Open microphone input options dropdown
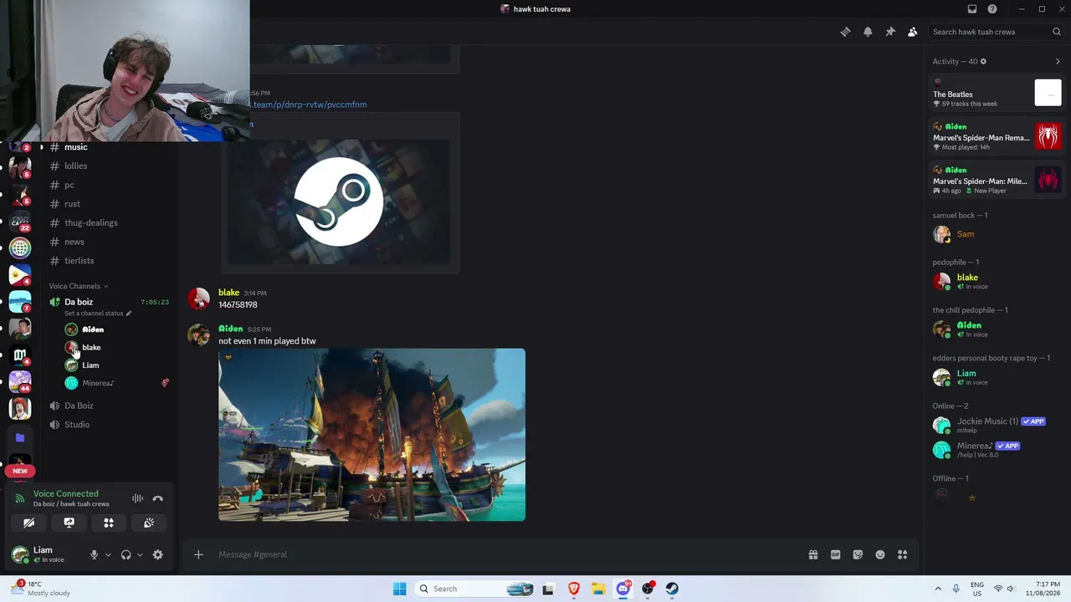Image resolution: width=1071 pixels, height=602 pixels. [x=107, y=554]
